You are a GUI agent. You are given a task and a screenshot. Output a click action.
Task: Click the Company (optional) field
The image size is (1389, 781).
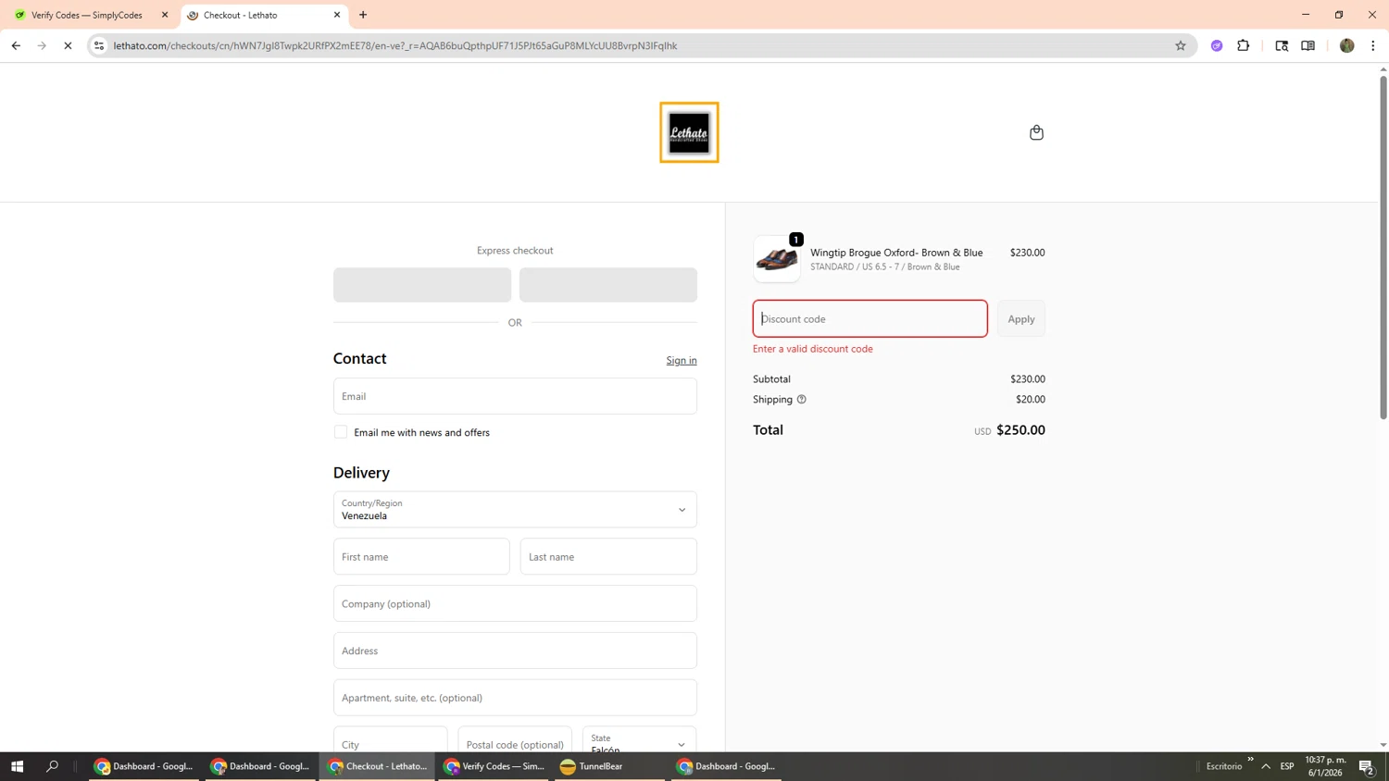[x=515, y=603]
